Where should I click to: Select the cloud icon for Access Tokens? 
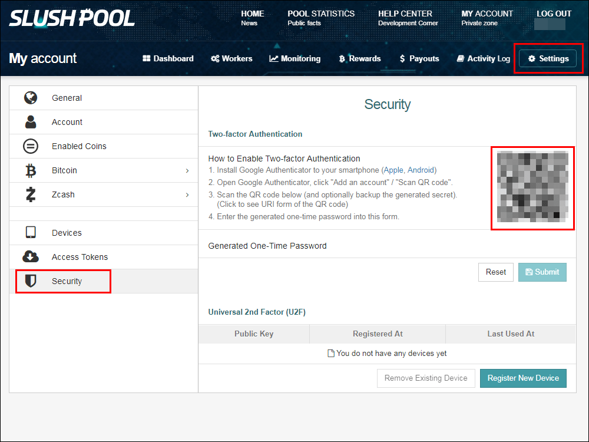point(31,257)
